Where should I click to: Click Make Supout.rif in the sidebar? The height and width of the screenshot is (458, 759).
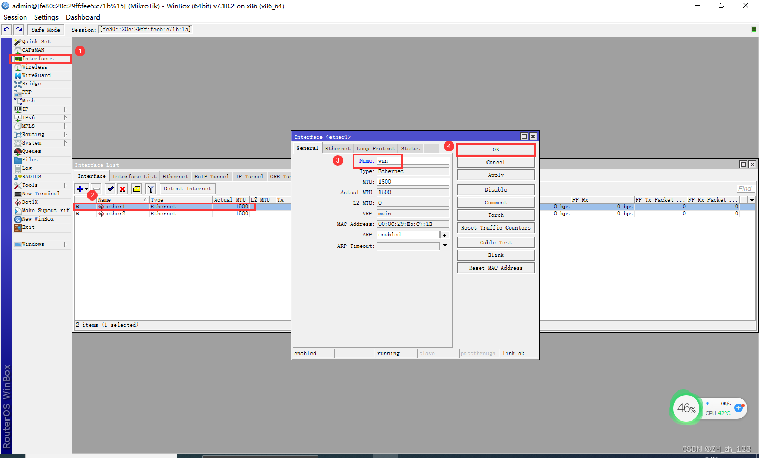[x=45, y=211]
